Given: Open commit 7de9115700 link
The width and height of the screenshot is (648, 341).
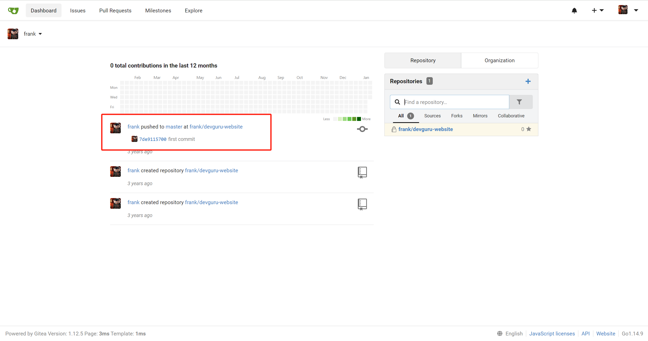Looking at the screenshot, I should pos(153,139).
